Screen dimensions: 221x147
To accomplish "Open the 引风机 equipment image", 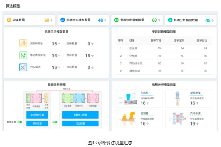I will pos(127,98).
